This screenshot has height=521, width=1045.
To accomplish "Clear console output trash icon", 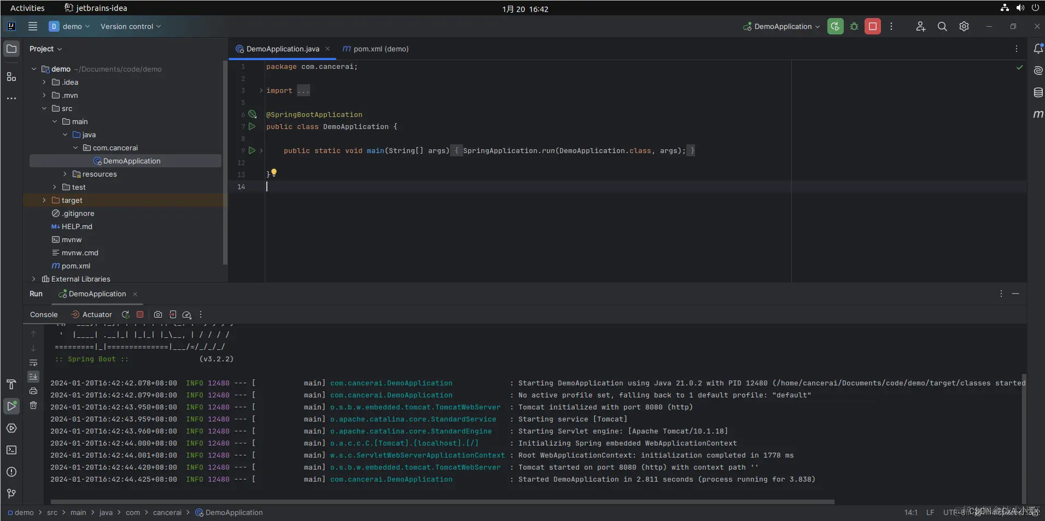I will pos(33,405).
